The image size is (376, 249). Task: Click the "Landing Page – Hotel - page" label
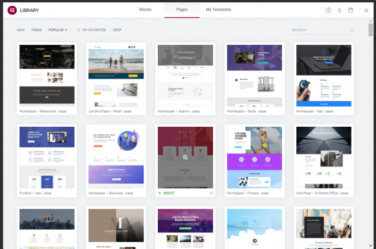110,111
